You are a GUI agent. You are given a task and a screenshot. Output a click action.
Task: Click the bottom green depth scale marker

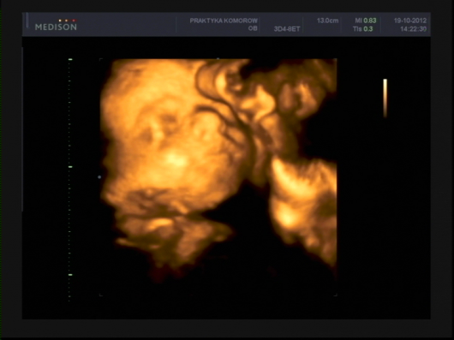70,275
